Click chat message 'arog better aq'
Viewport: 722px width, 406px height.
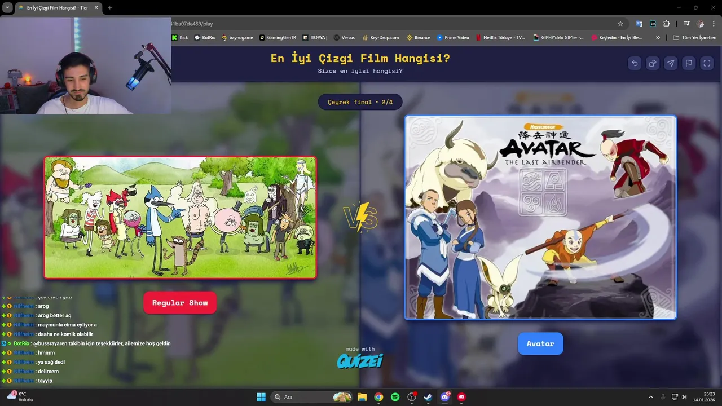[x=55, y=315]
